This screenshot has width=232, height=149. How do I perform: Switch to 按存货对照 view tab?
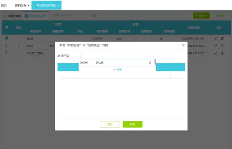point(12,16)
